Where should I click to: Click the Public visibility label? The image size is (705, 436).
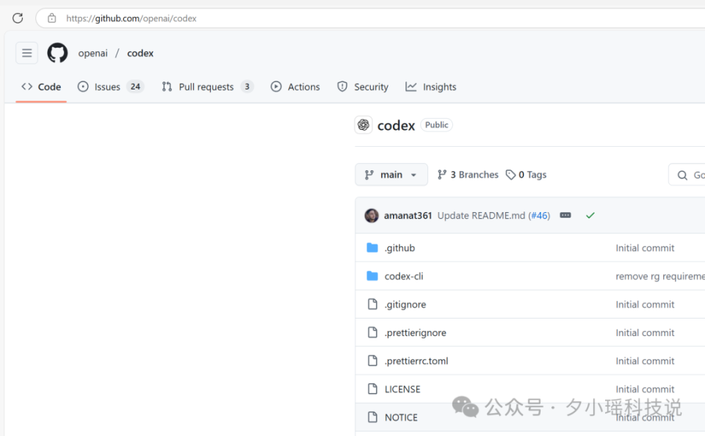[x=436, y=125]
